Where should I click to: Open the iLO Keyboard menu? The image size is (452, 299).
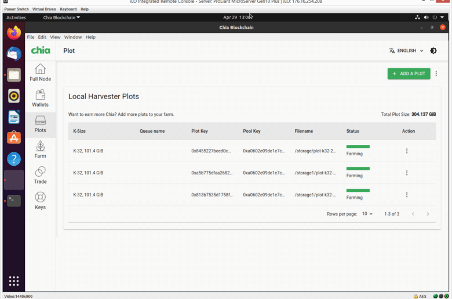68,9
